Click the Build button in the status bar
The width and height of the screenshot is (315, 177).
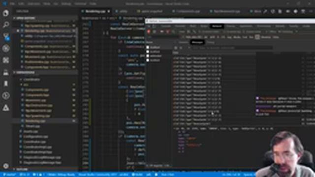137,175
